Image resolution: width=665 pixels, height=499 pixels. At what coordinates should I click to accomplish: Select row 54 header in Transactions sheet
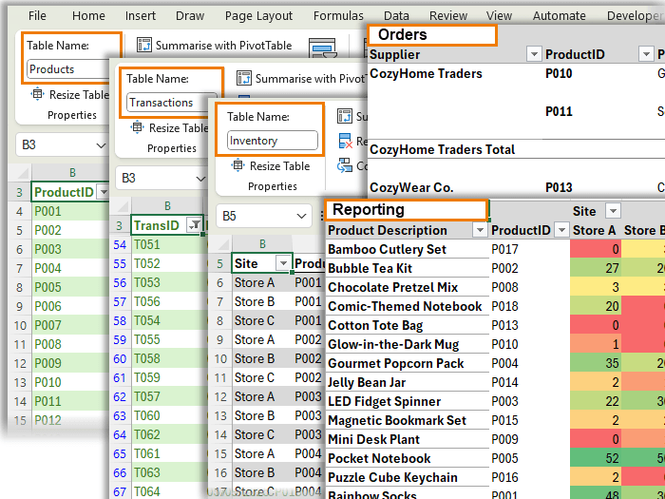121,244
